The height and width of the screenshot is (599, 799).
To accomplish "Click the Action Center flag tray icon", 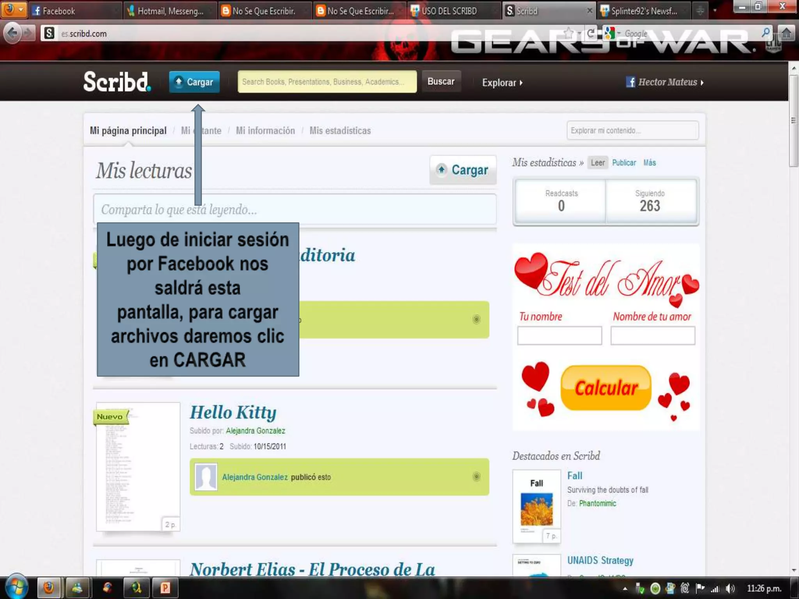I will pos(700,588).
